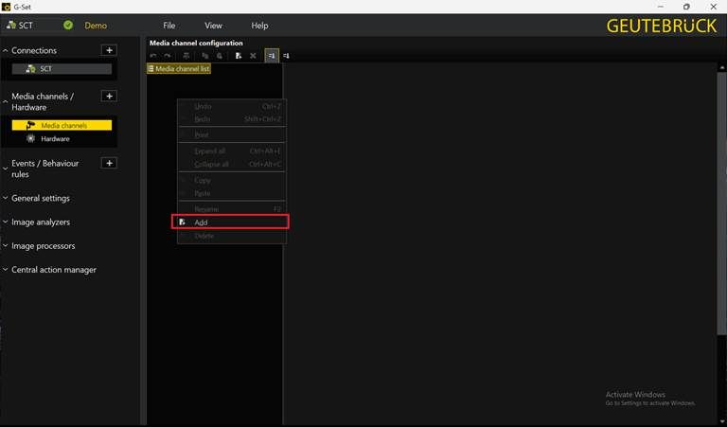Choose Copy in the context menu
Screen dimensions: 727x427
232,180
